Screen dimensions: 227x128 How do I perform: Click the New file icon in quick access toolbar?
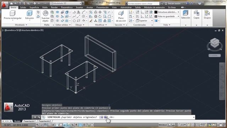click(x=12, y=3)
